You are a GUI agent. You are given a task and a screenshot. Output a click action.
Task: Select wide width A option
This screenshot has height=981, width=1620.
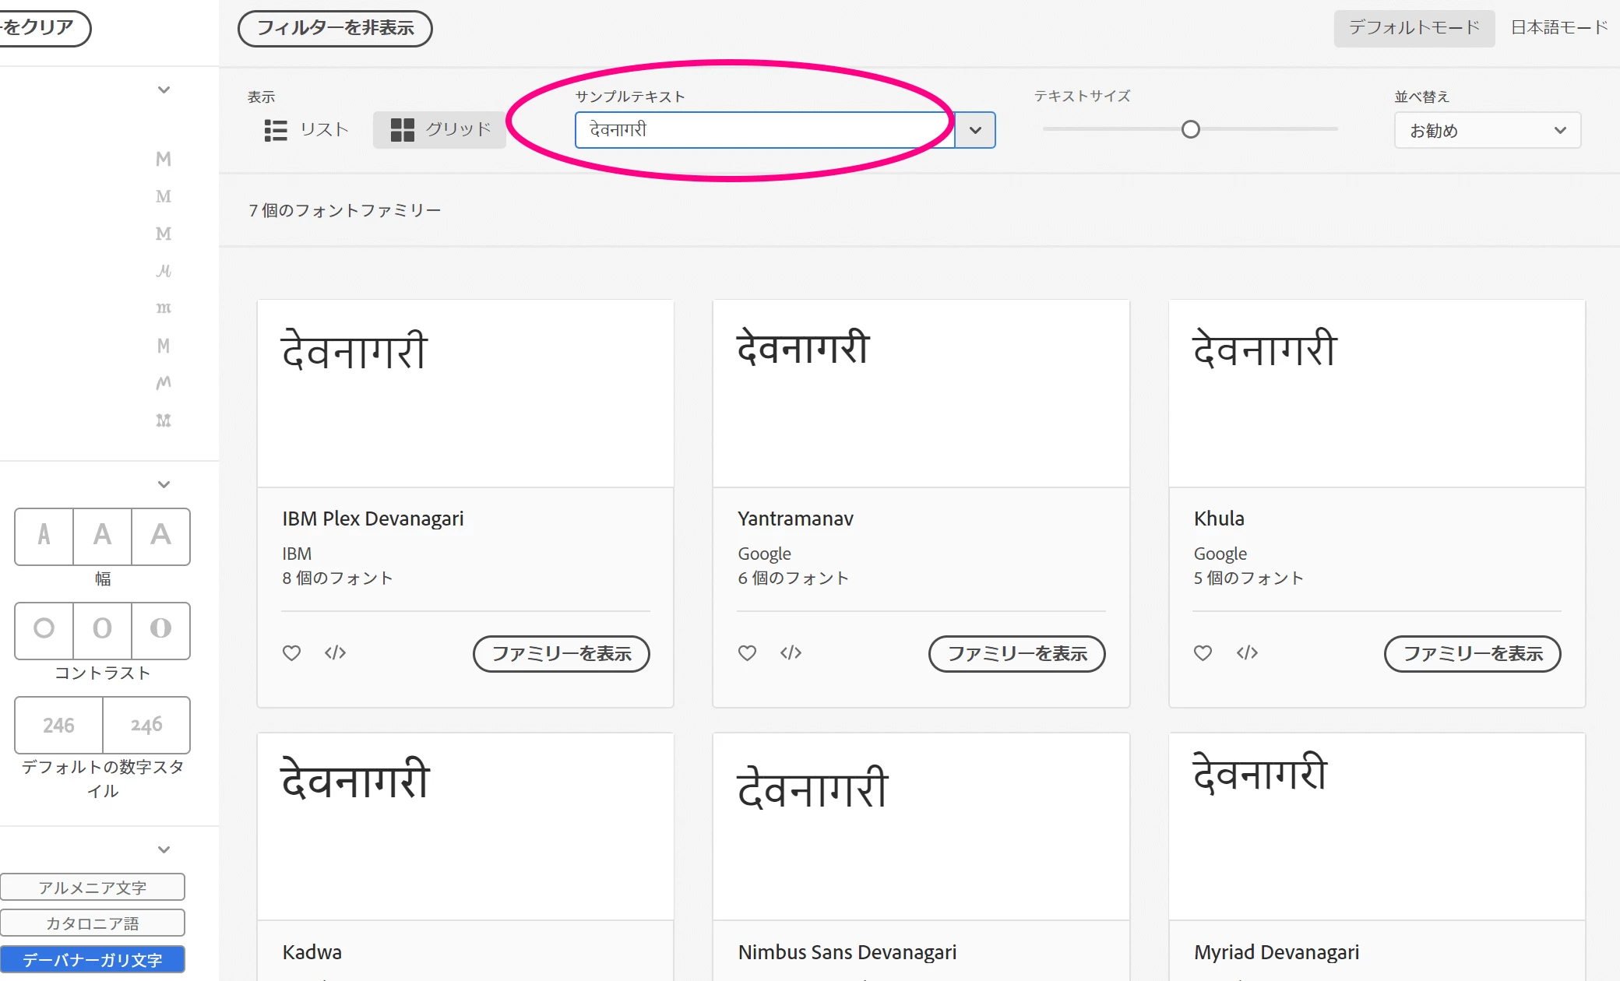[160, 536]
